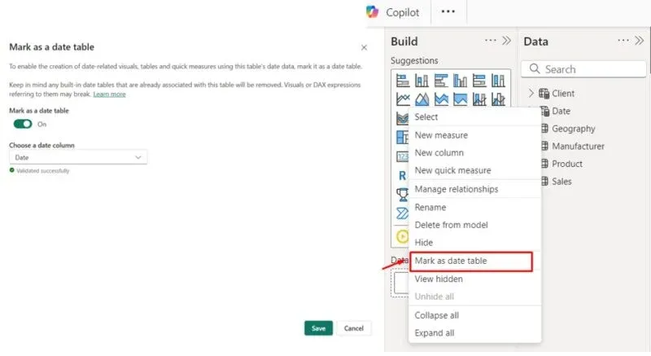
Task: Turn off the Mark as a date table toggle
Action: pos(23,124)
